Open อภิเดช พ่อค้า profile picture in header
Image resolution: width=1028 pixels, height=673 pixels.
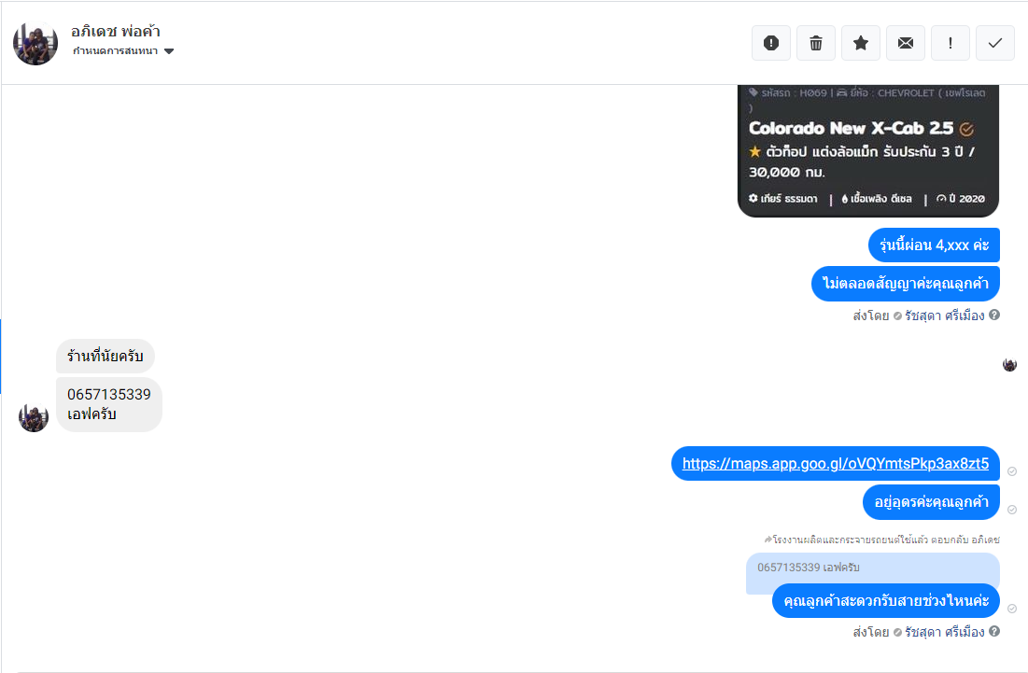coord(35,43)
